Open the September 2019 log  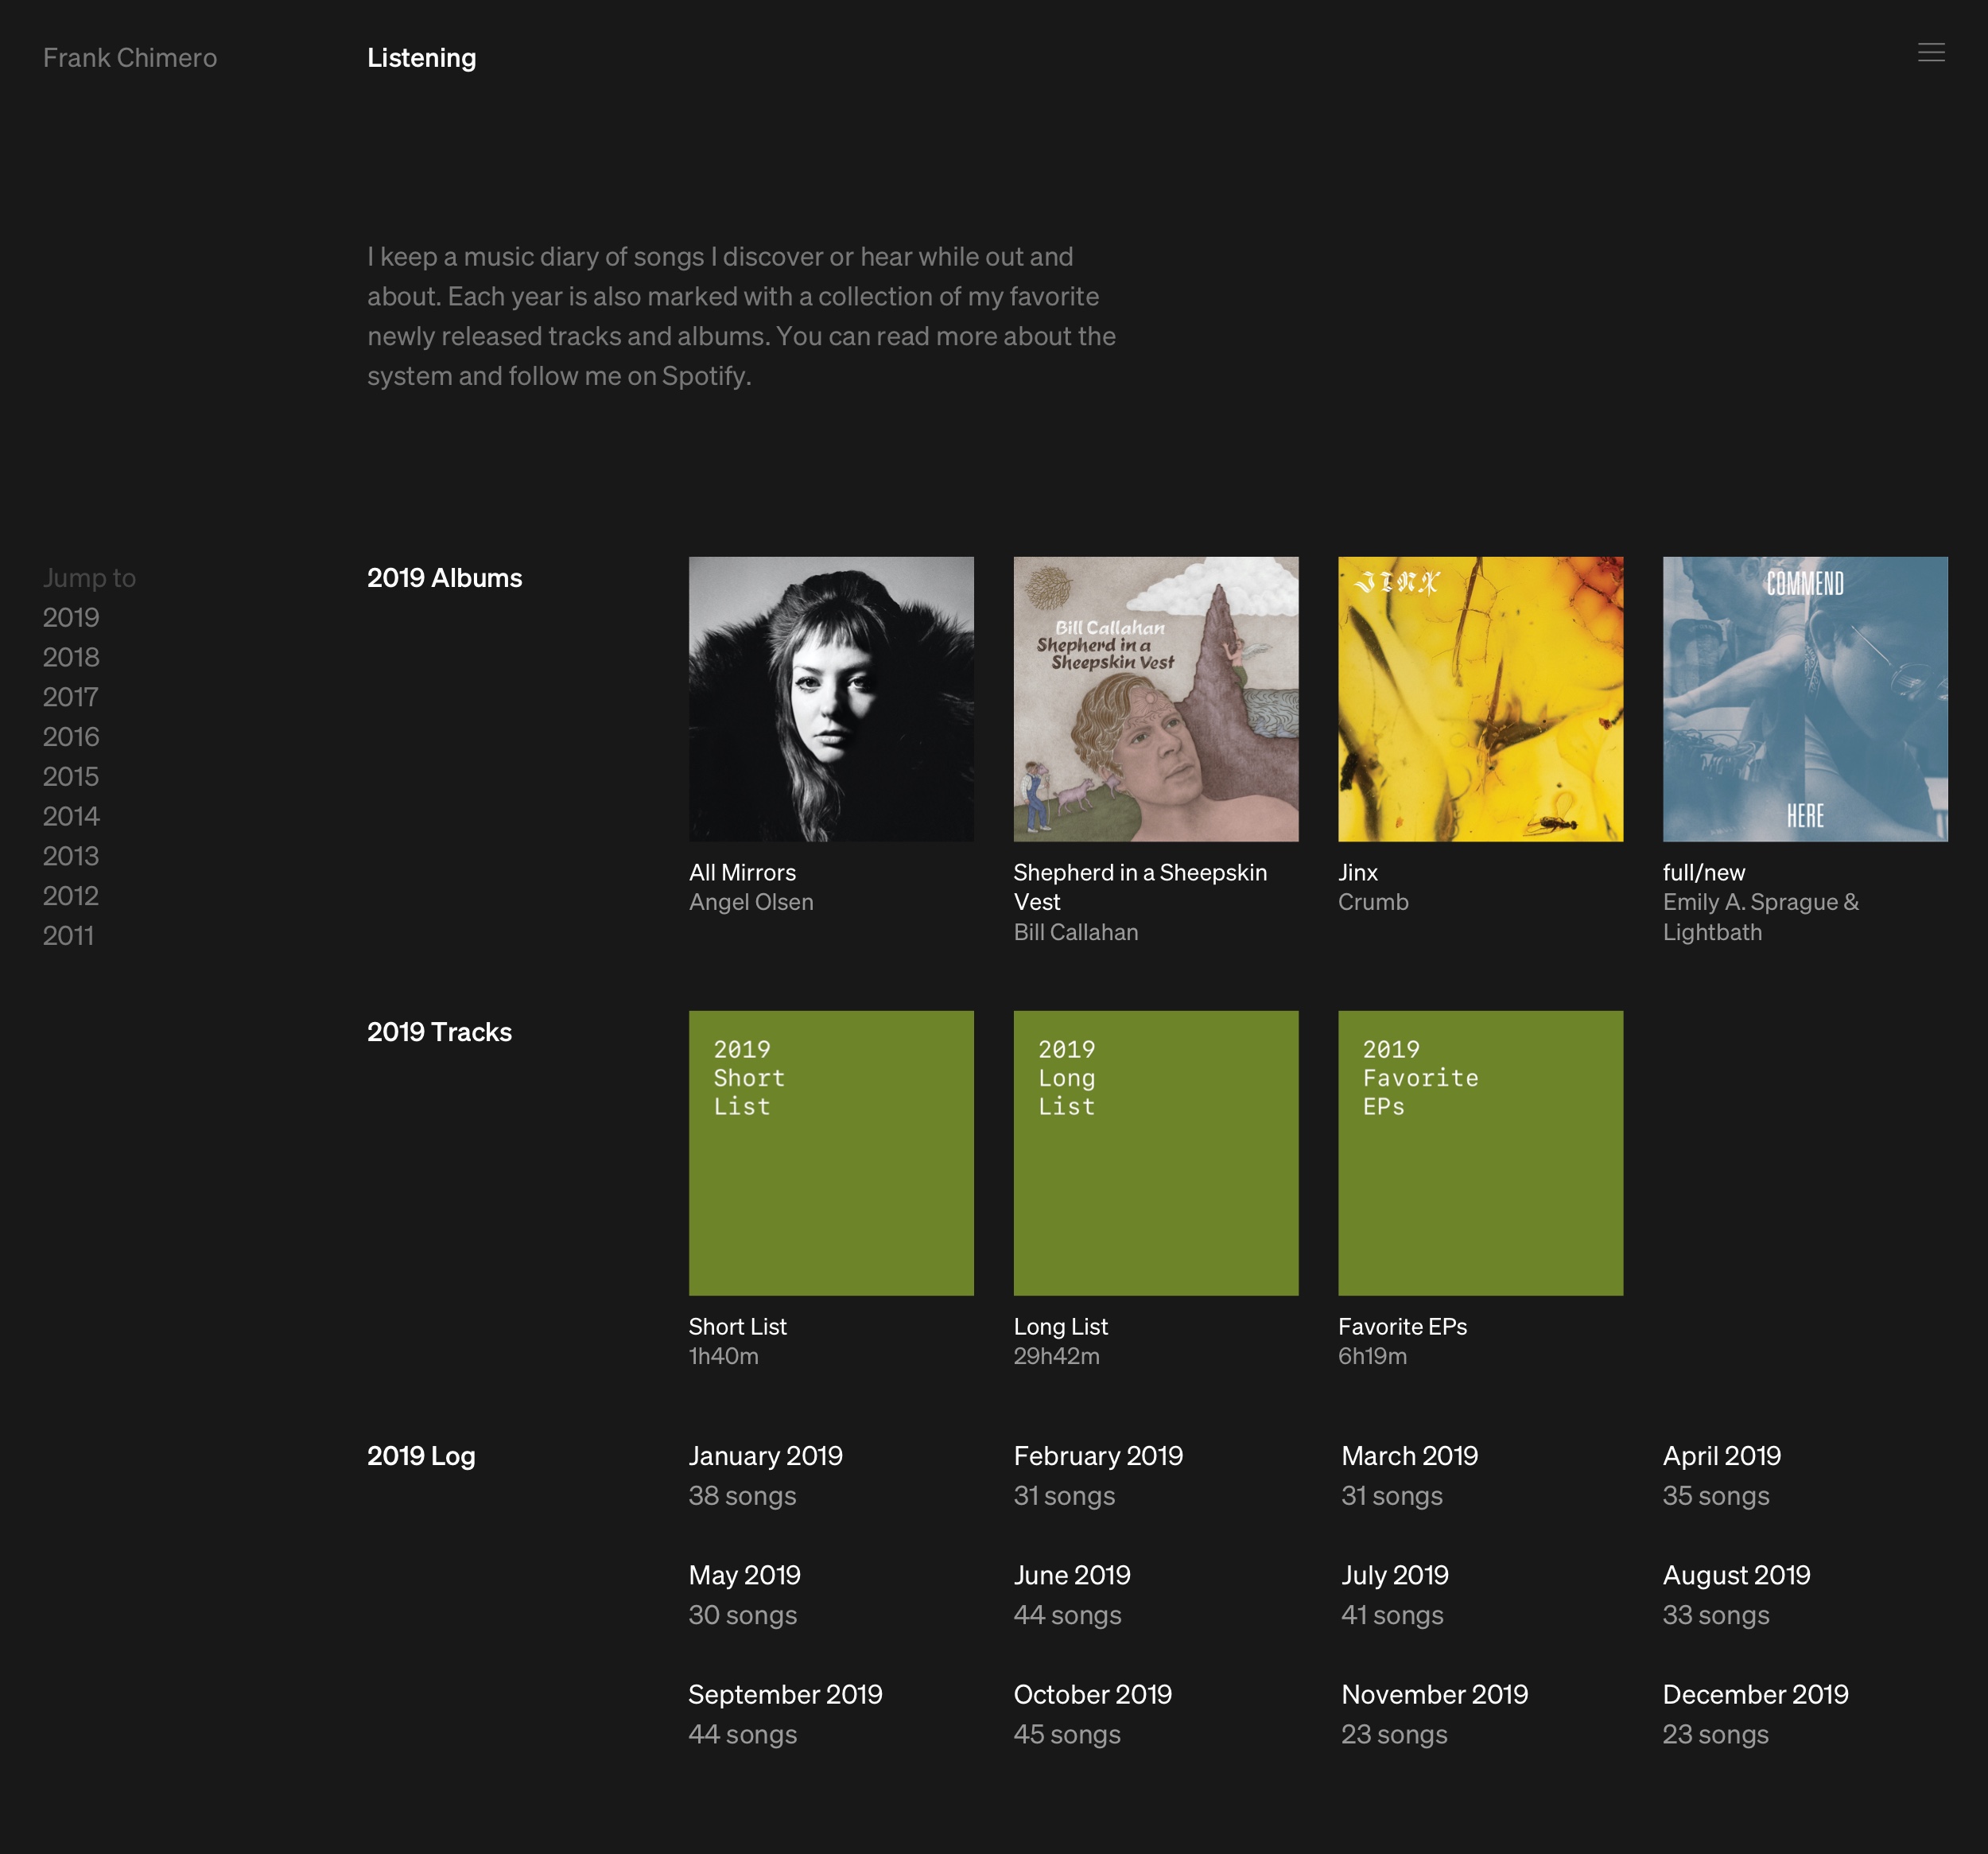[x=786, y=1694]
